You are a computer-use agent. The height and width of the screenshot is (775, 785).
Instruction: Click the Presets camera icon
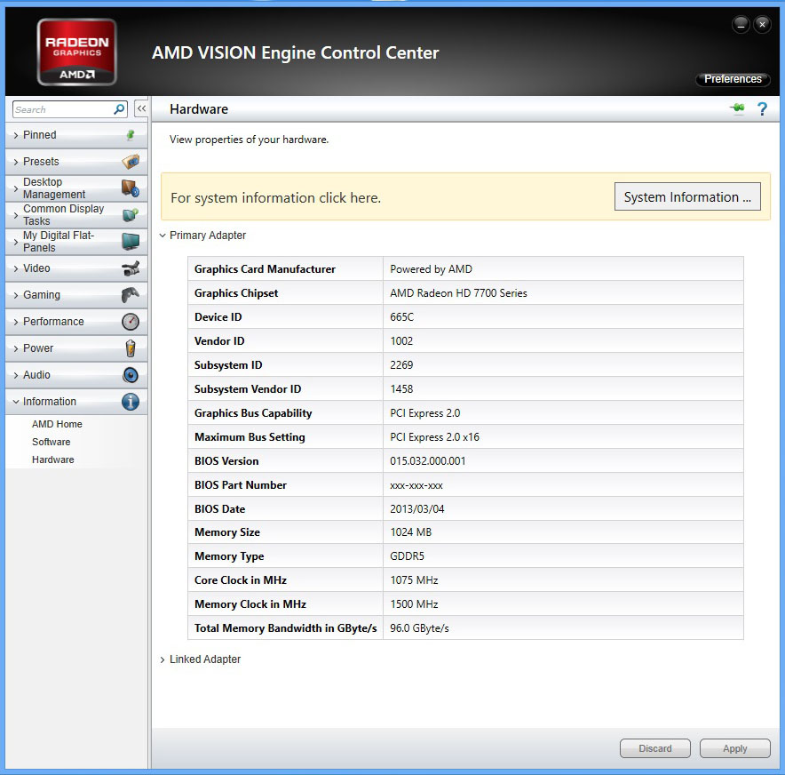coord(131,162)
